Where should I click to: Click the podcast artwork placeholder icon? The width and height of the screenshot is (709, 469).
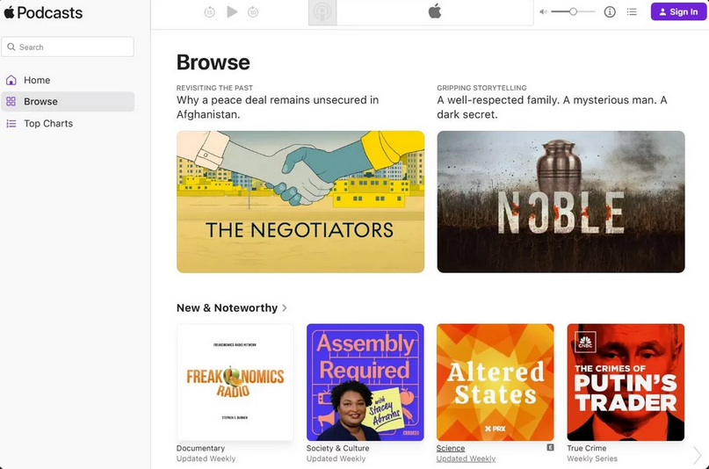pyautogui.click(x=322, y=12)
